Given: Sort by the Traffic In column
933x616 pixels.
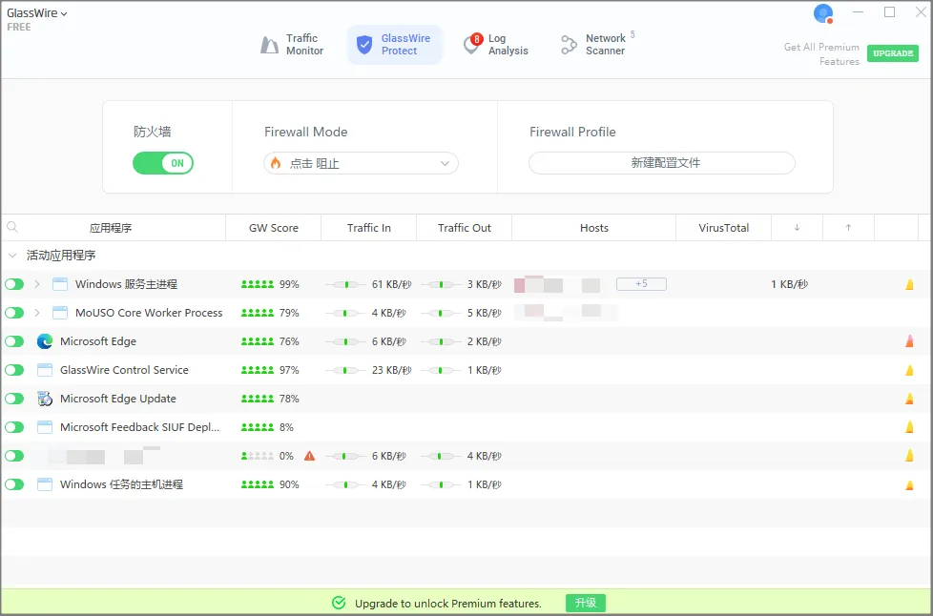Looking at the screenshot, I should [x=369, y=228].
